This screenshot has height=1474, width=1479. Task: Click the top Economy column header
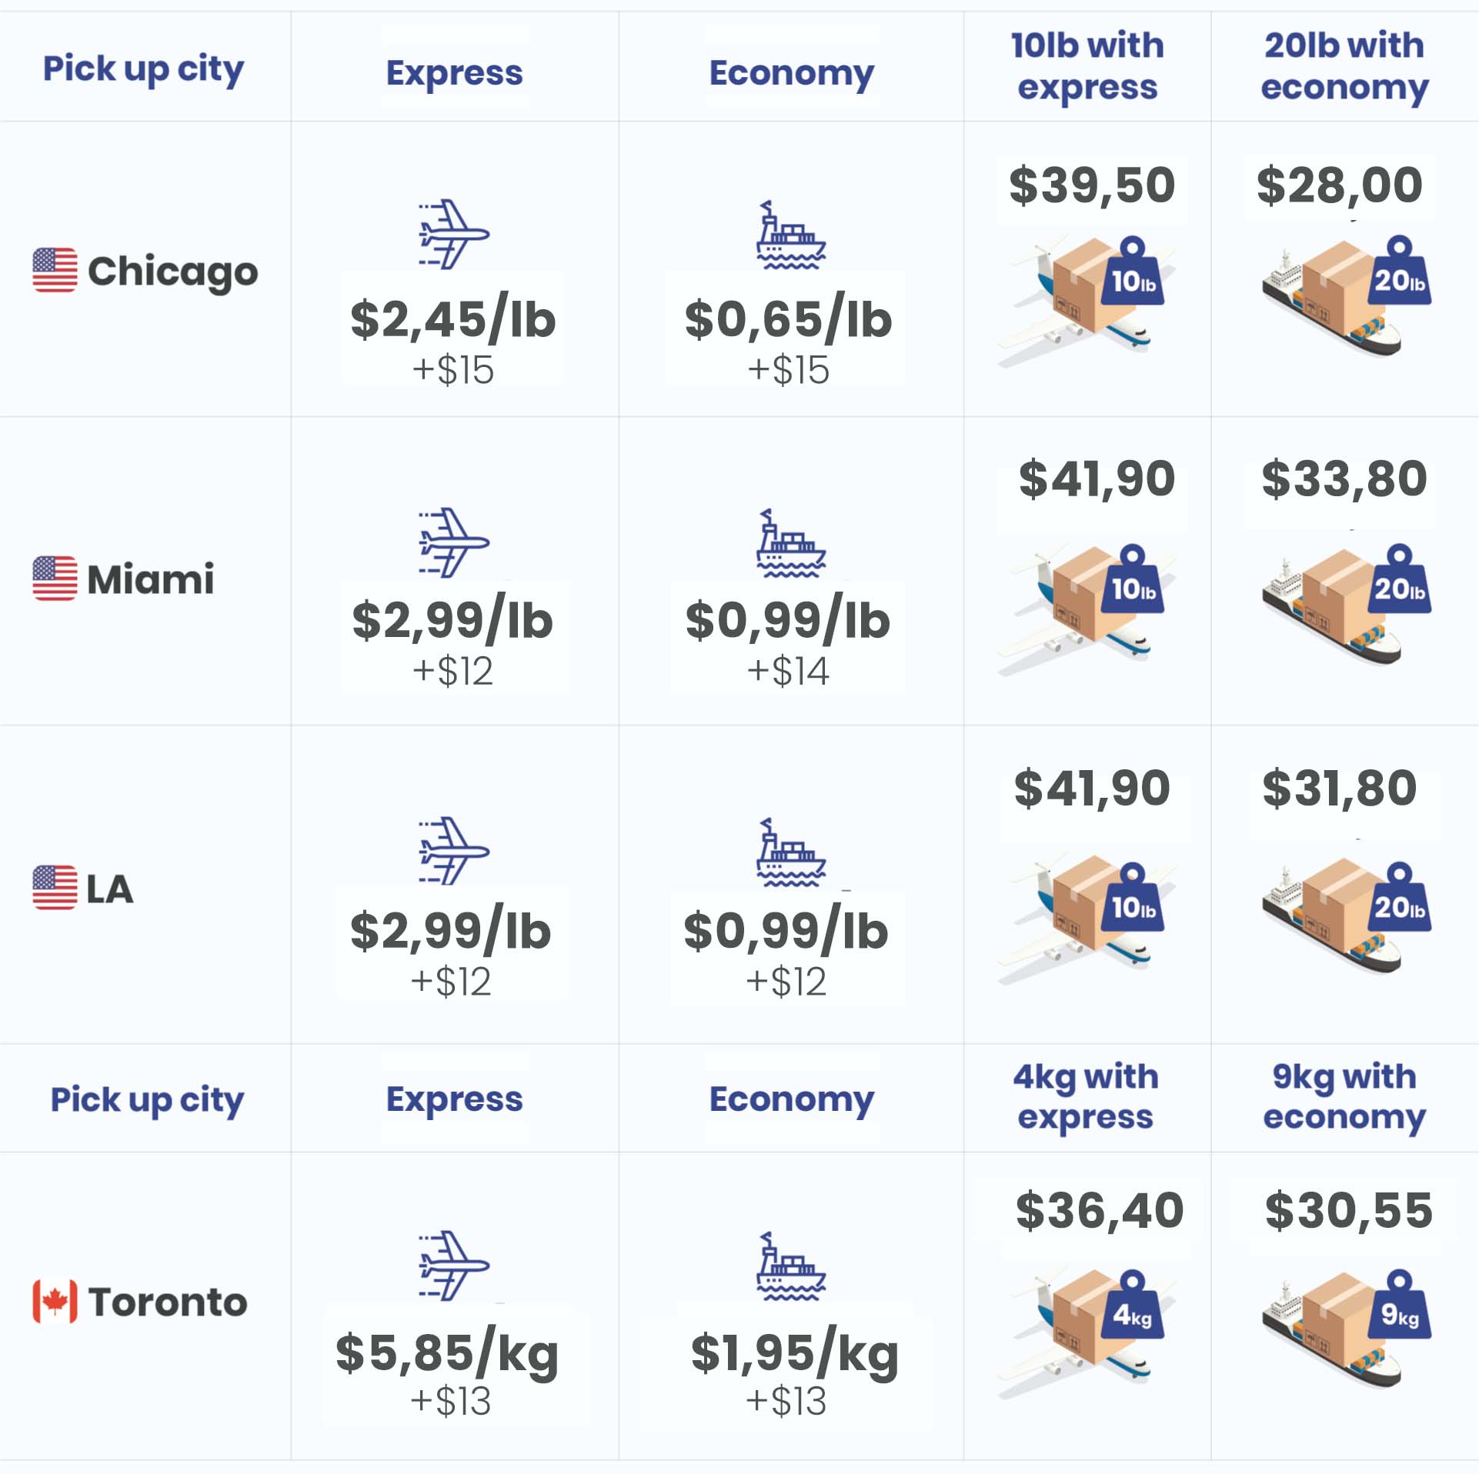tap(791, 73)
